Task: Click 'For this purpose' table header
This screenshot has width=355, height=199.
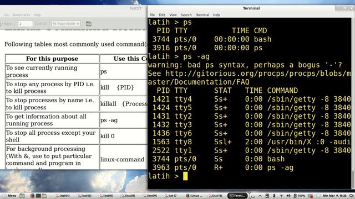Action: pyautogui.click(x=52, y=59)
